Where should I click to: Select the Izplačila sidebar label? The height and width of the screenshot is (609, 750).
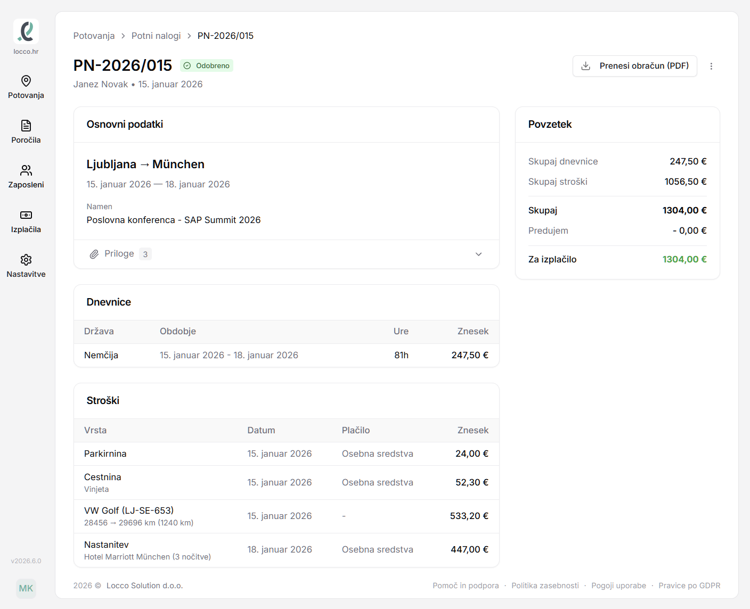click(x=26, y=229)
